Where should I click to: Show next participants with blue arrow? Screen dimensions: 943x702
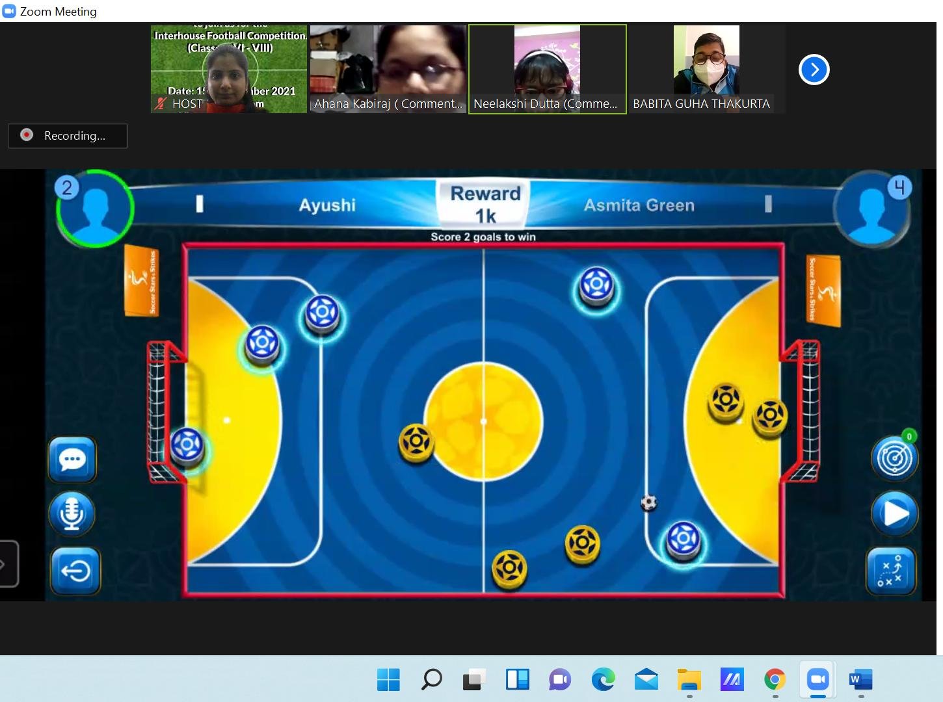(814, 70)
